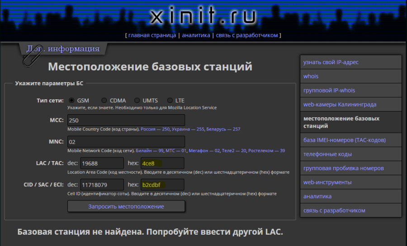This screenshot has width=407, height=246.
Task: Focus the MNC input field
Action: pos(126,141)
